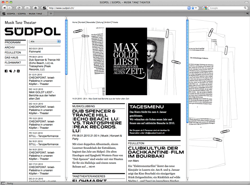250x185 pixels.
Task: Open MAX GOLDT LIEST entry in programme list
Action: point(42,96)
